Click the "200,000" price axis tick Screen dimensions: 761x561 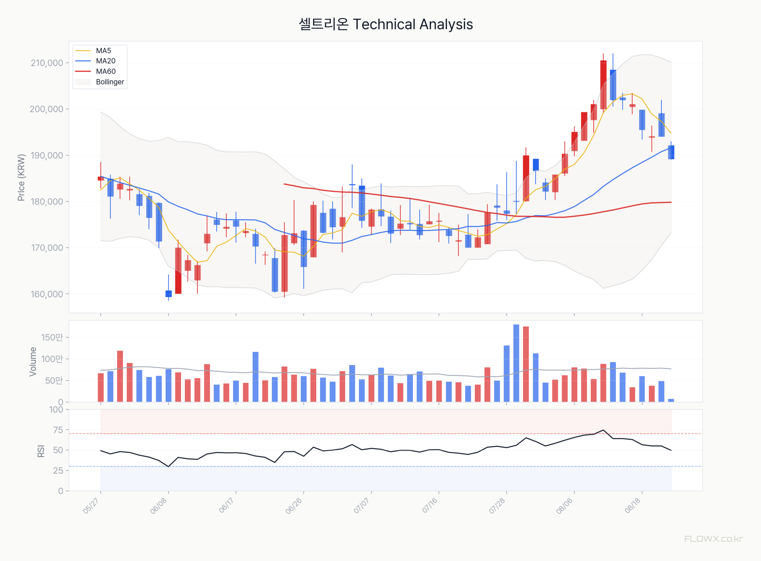[x=47, y=109]
